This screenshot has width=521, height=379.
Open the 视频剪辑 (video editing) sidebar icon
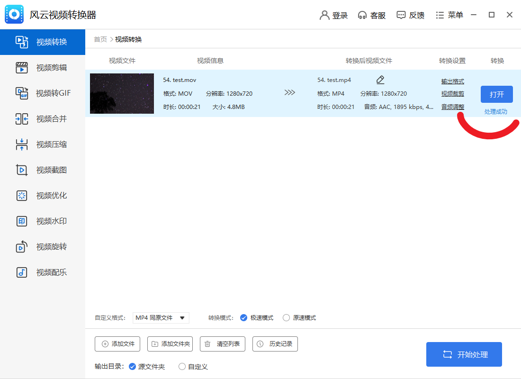(22, 68)
